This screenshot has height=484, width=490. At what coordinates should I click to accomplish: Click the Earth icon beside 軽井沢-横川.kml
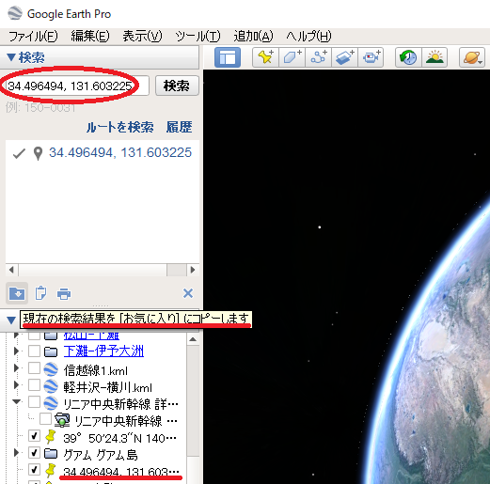point(51,386)
